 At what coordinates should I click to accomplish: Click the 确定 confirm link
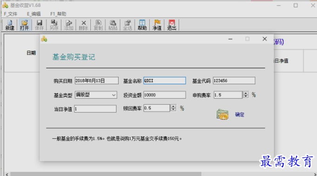(x=240, y=115)
